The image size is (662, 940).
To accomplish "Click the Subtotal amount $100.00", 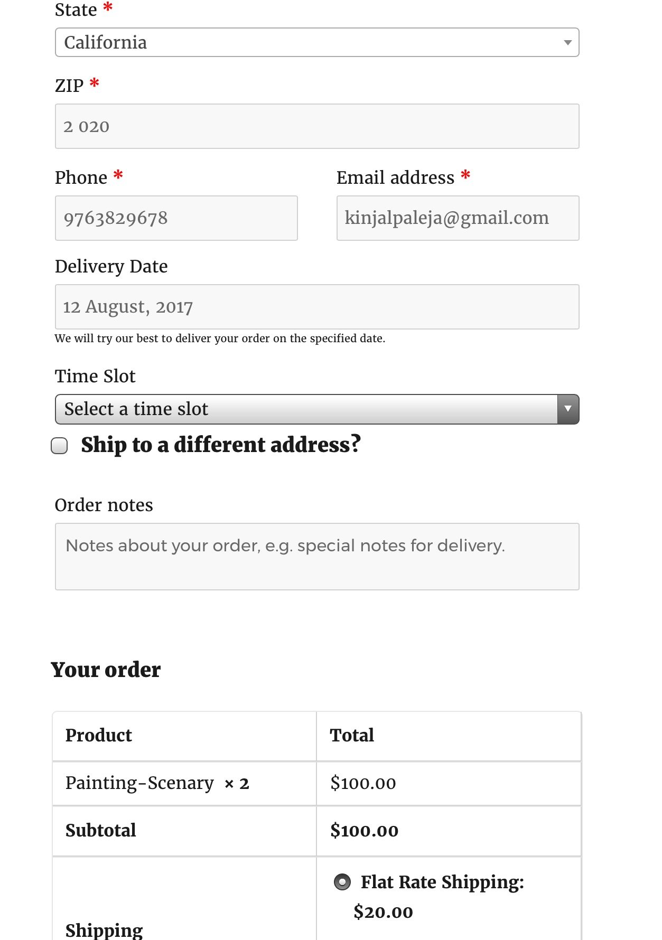I will point(365,831).
